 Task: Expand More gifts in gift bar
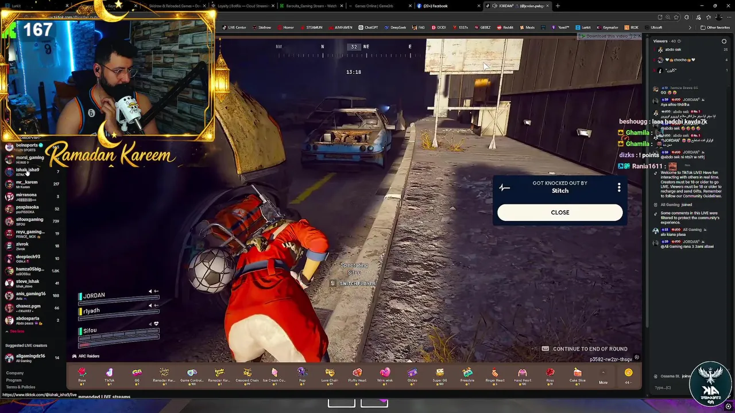pyautogui.click(x=603, y=377)
